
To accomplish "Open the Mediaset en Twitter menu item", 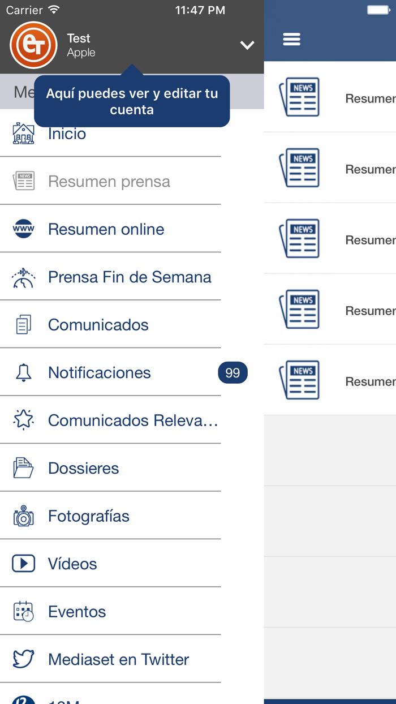I will click(118, 659).
